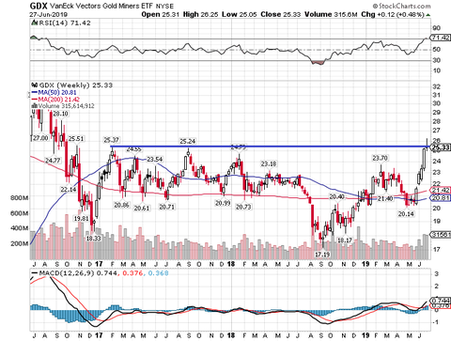Screen dimensions: 451x341
Task: Click the RSI legend icon
Action: point(34,23)
